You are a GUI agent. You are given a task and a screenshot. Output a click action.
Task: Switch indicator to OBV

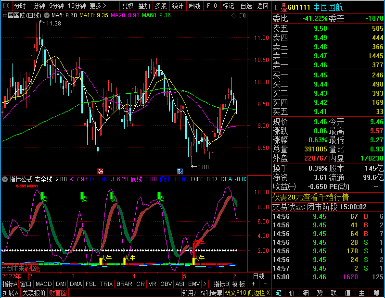pos(166,284)
